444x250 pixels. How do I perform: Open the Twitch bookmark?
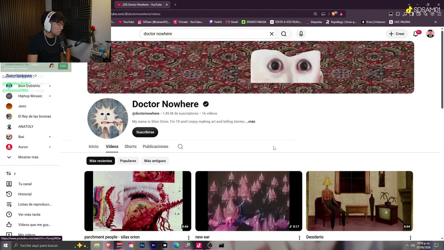pos(215,22)
